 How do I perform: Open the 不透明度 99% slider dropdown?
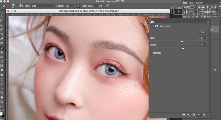73,6
